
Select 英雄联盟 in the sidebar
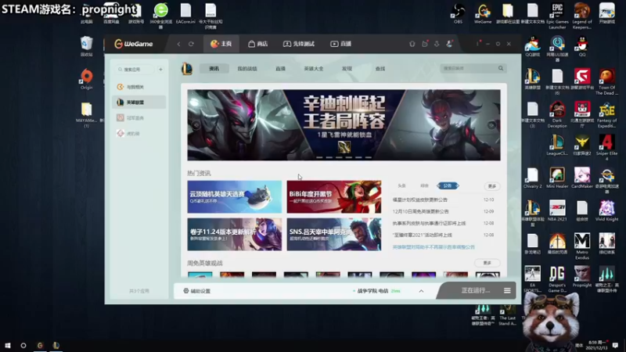139,102
